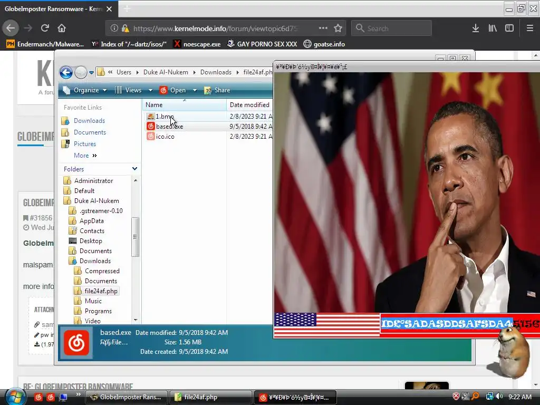Select 1.bmp file
This screenshot has height=405, width=540.
pos(160,117)
